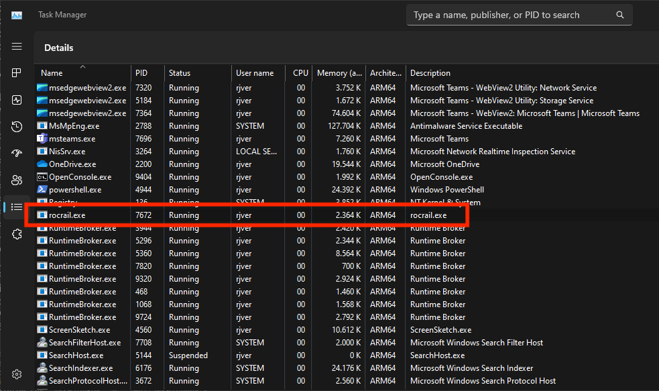Click the Description column header
This screenshot has width=659, height=391.
430,73
